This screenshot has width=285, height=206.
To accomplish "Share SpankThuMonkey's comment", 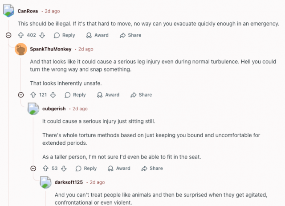I will [141, 95].
